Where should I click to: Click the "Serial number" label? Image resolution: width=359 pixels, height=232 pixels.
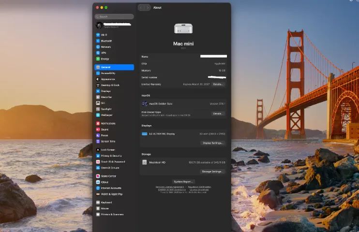(x=150, y=77)
